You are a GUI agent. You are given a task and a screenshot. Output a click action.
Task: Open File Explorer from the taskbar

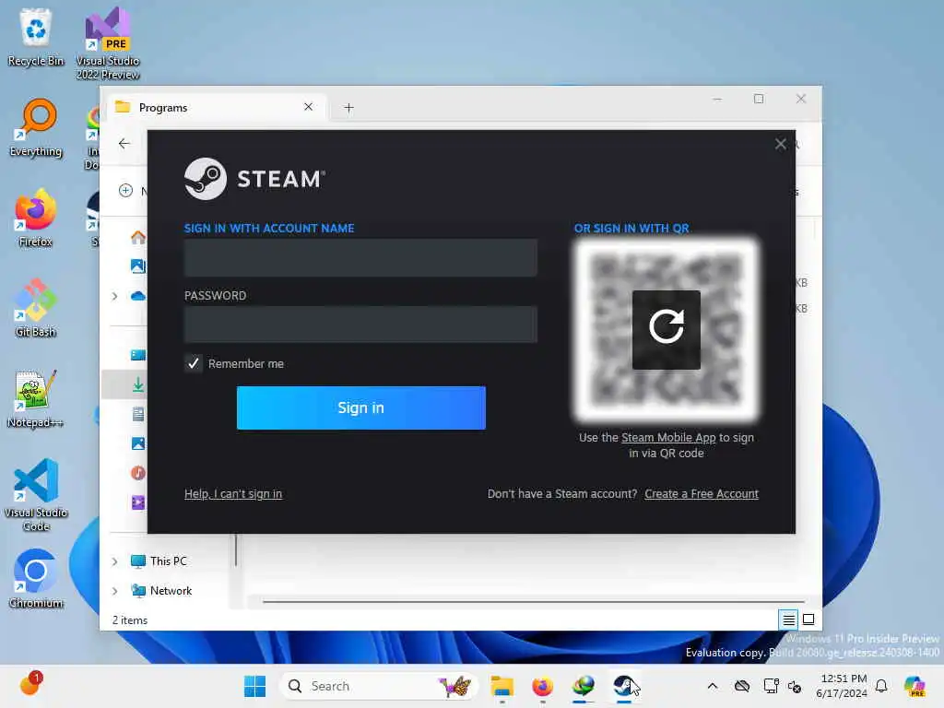click(x=501, y=686)
